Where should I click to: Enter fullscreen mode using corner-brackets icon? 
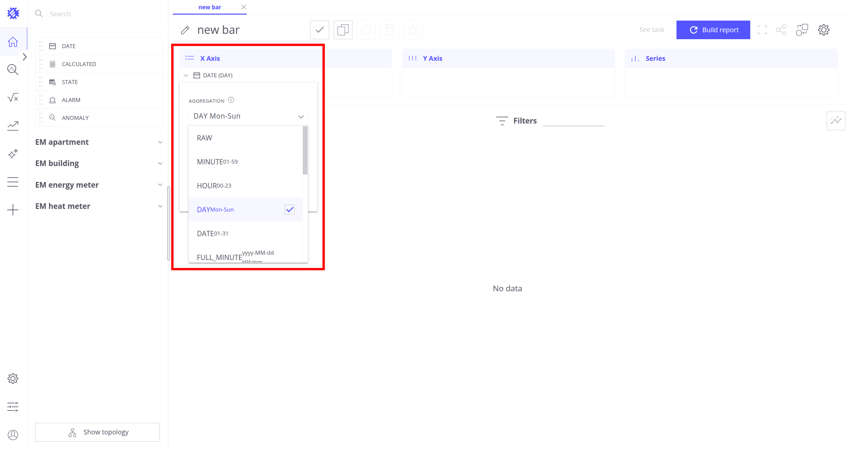[x=762, y=30]
